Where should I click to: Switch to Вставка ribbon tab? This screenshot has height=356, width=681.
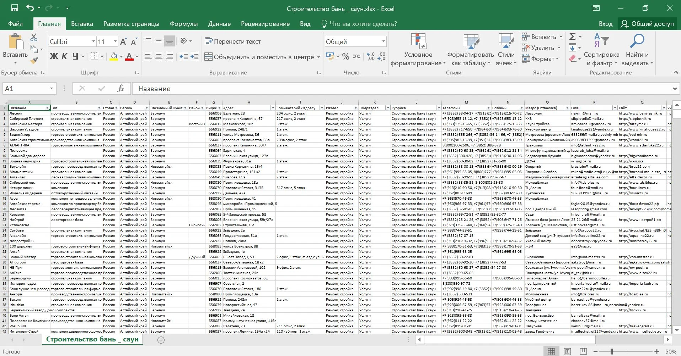(82, 24)
